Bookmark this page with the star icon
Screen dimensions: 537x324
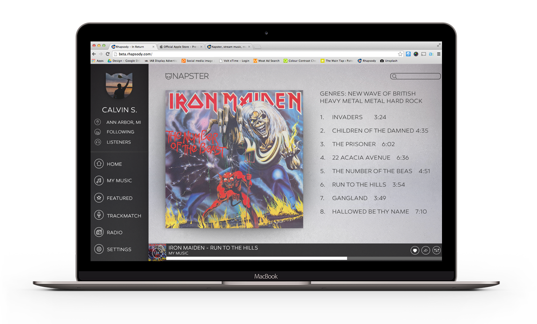coord(400,54)
